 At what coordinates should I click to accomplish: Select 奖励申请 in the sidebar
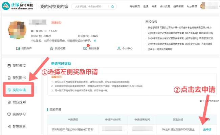click(x=19, y=90)
